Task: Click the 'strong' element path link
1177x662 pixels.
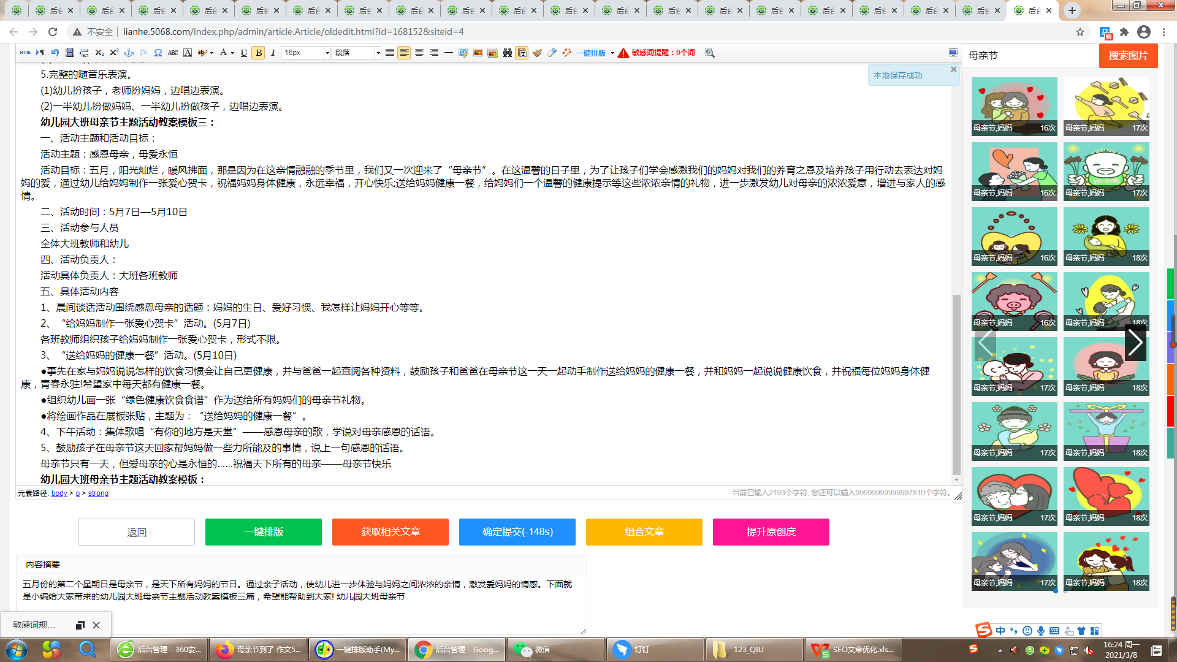Action: click(x=98, y=493)
